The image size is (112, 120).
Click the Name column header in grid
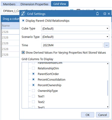(10, 25)
